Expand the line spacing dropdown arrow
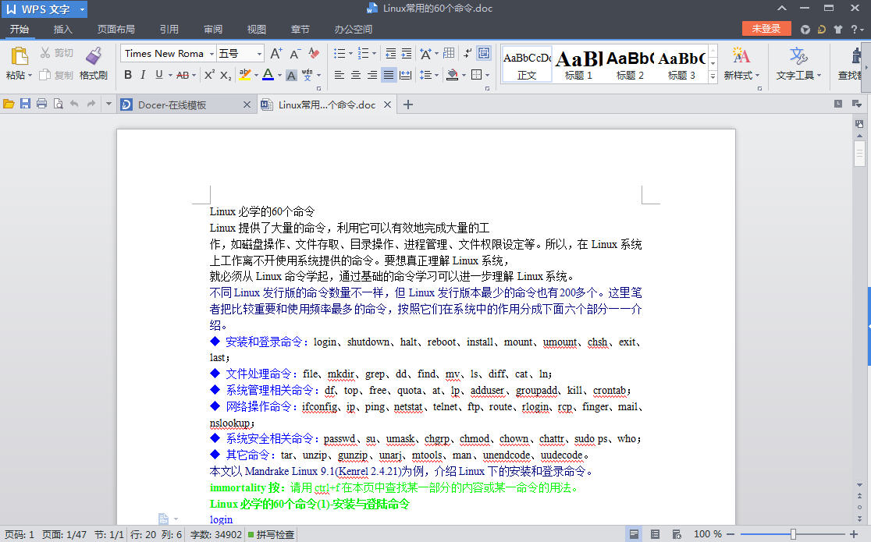871x542 pixels. point(436,75)
